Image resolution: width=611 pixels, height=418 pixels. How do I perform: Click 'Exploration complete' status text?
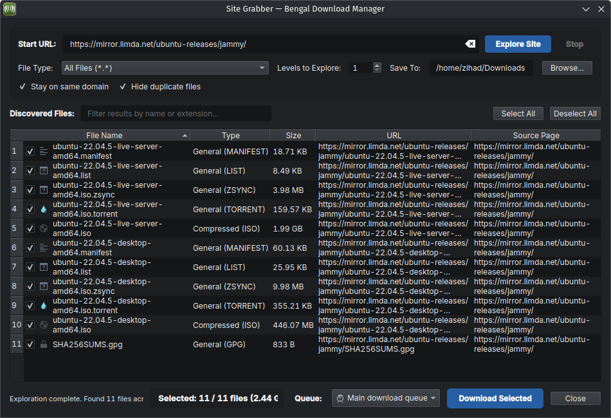click(x=77, y=399)
